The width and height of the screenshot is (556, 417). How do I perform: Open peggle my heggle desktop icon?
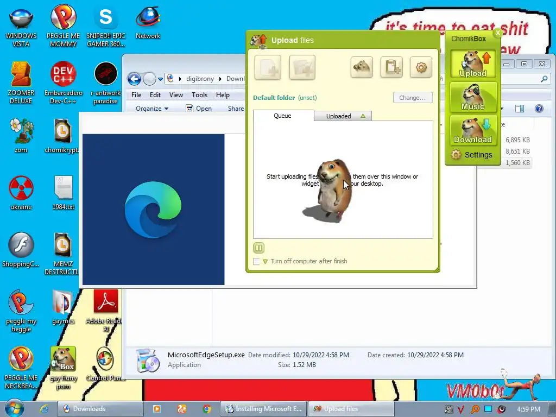tap(21, 311)
